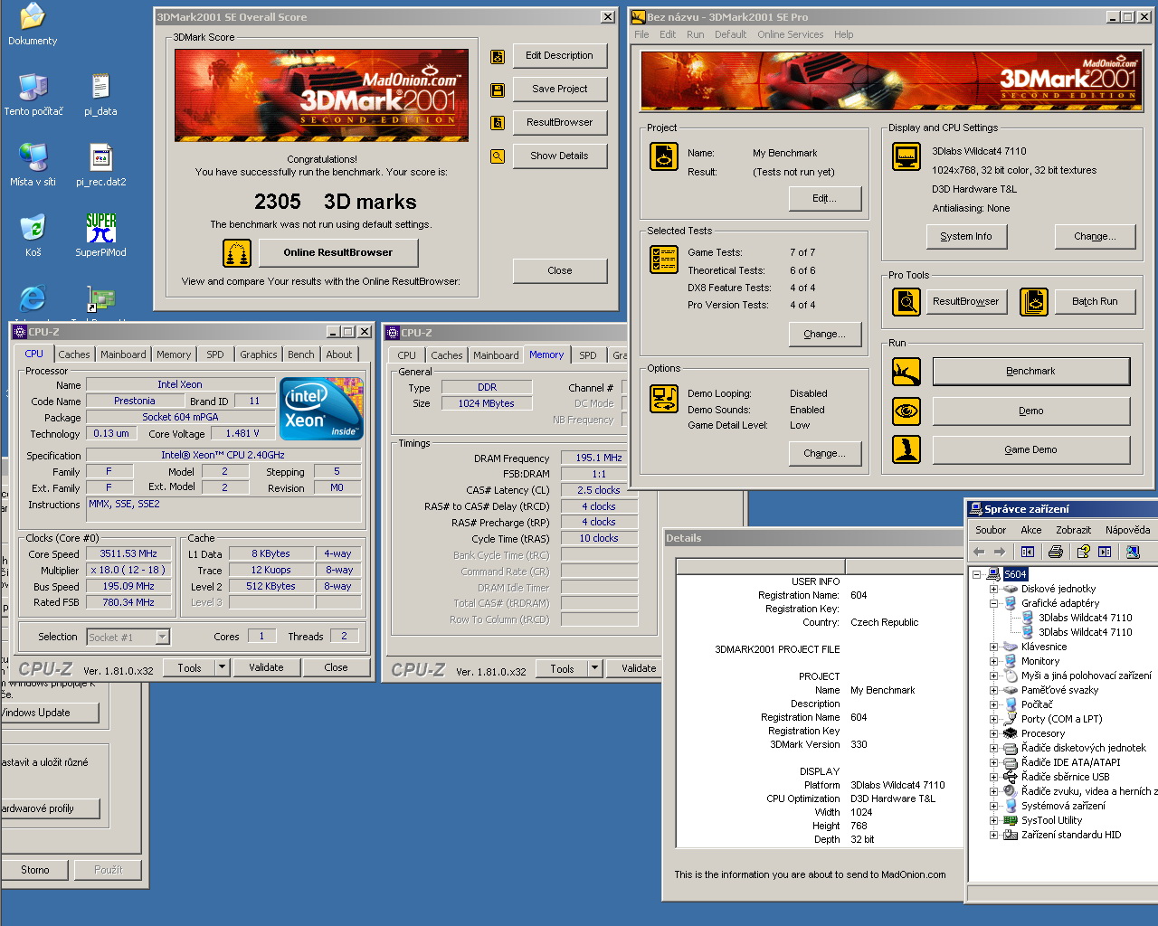Image resolution: width=1158 pixels, height=926 pixels.
Task: Click the Help question-mark icon in Správce zařízení
Action: [1084, 552]
